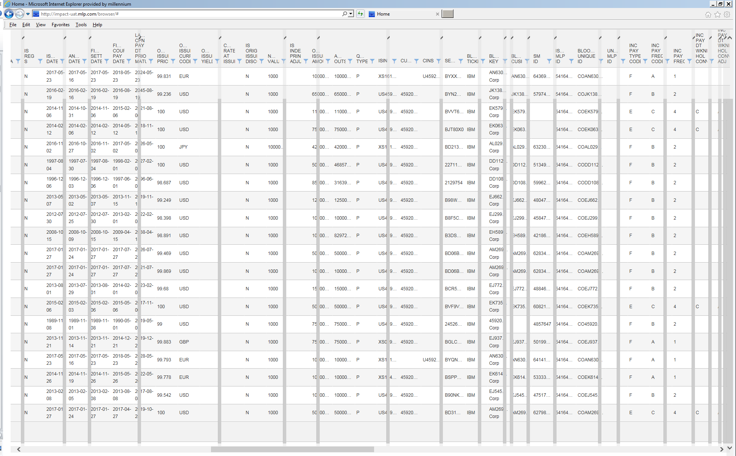Screen dimensions: 736x456
Task: Filter the BLOO... UNIQUE ID column
Action: click(601, 61)
